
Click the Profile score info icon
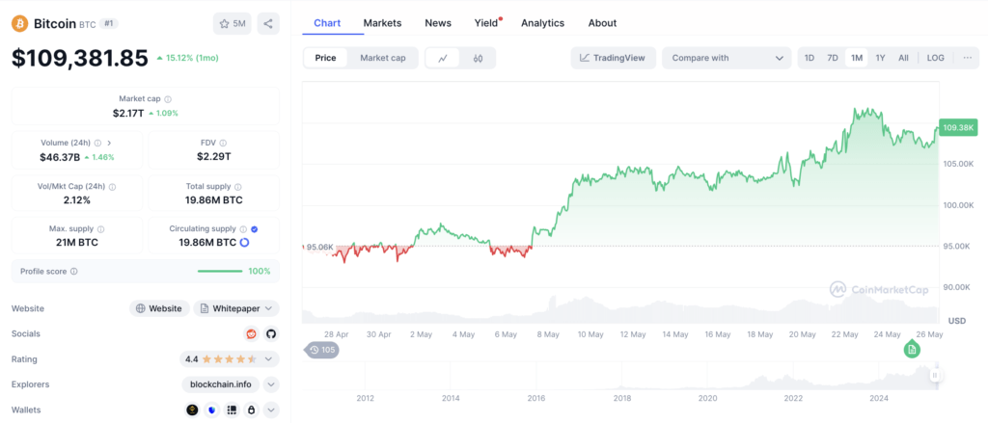point(73,272)
